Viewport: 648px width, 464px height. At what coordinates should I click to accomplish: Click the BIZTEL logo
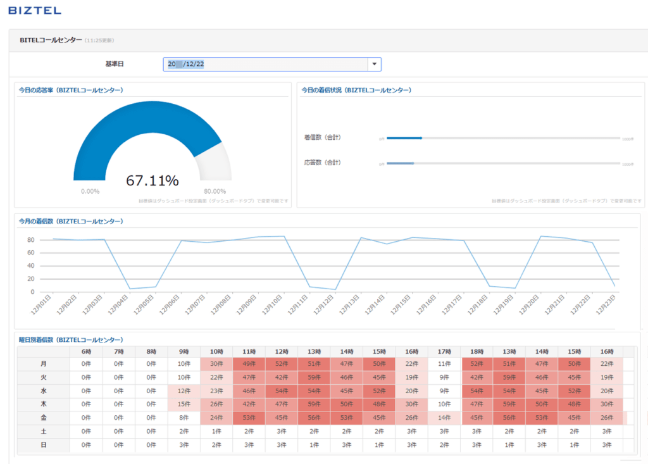pos(35,11)
